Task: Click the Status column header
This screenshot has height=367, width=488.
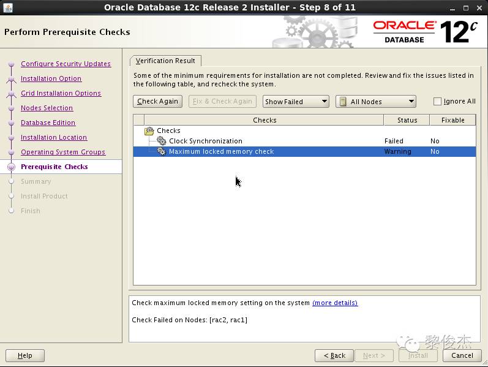Action: 407,120
